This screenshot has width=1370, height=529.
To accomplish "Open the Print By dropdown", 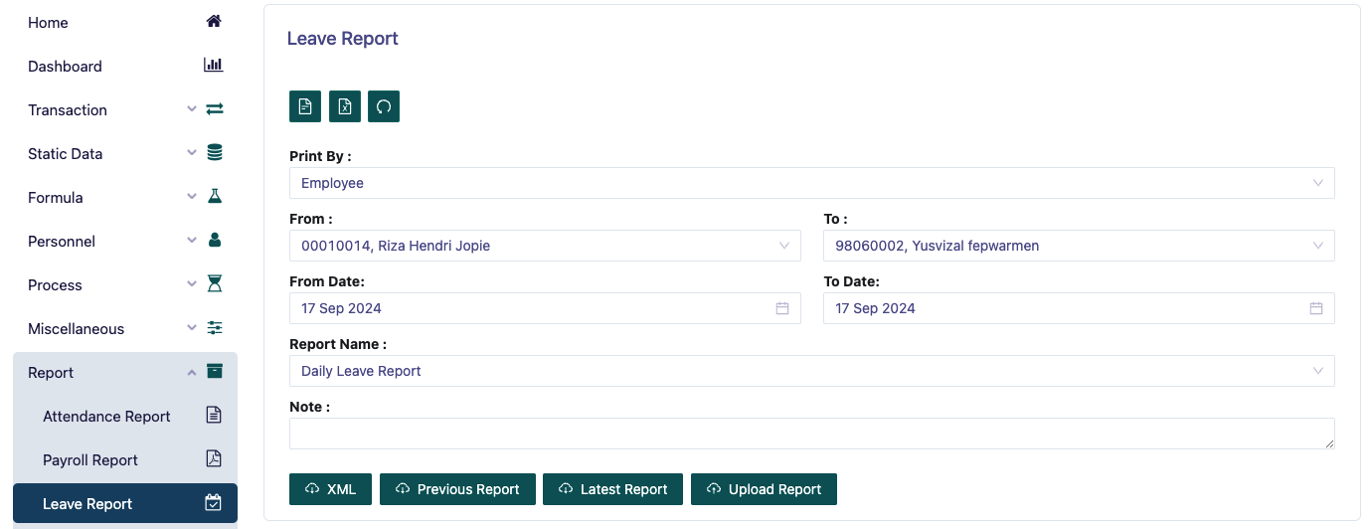I will click(811, 183).
